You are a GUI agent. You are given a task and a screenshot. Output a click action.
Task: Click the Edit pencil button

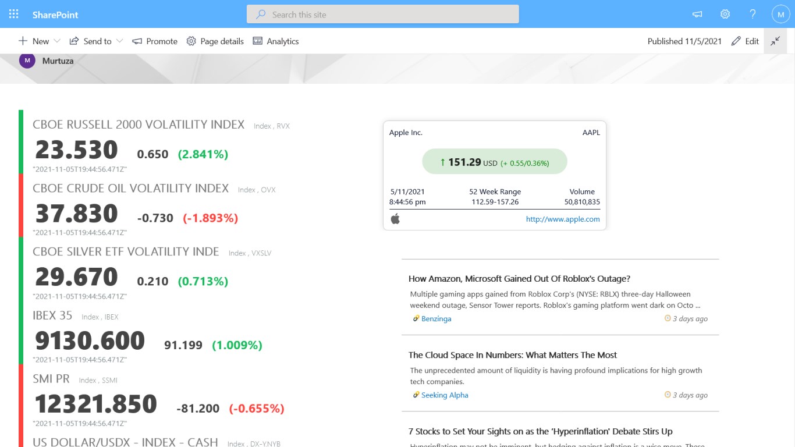745,41
